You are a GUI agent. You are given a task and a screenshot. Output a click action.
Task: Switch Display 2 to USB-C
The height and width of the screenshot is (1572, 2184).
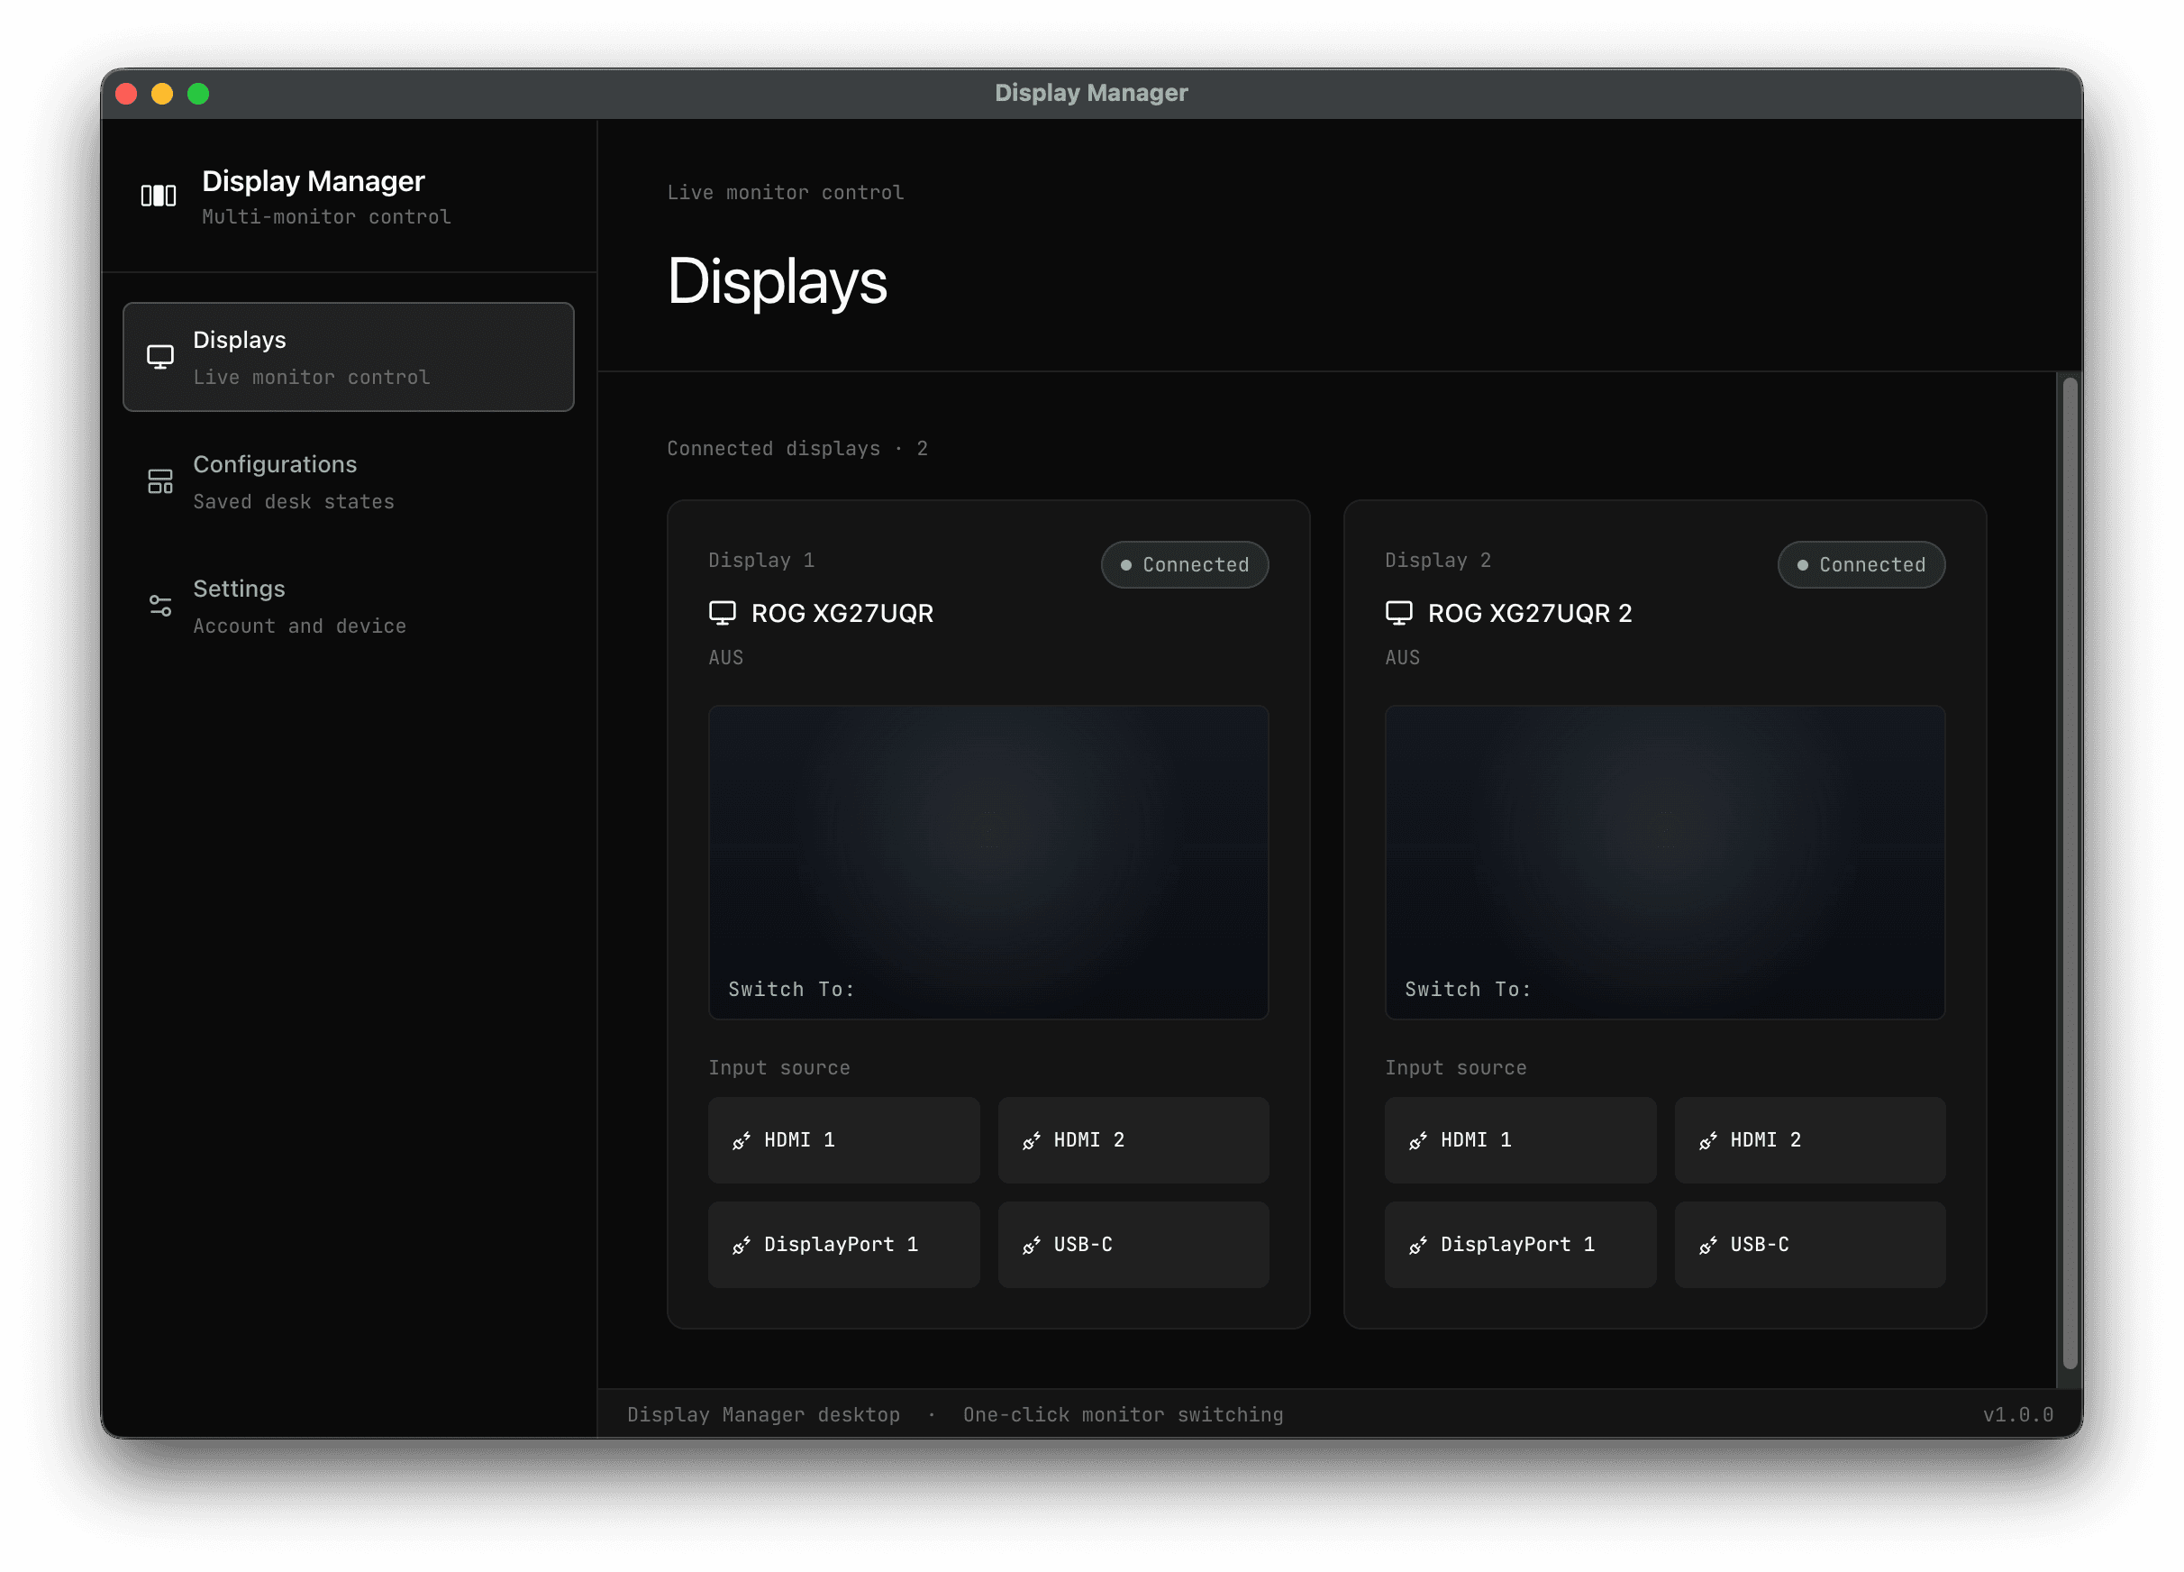(x=1810, y=1246)
